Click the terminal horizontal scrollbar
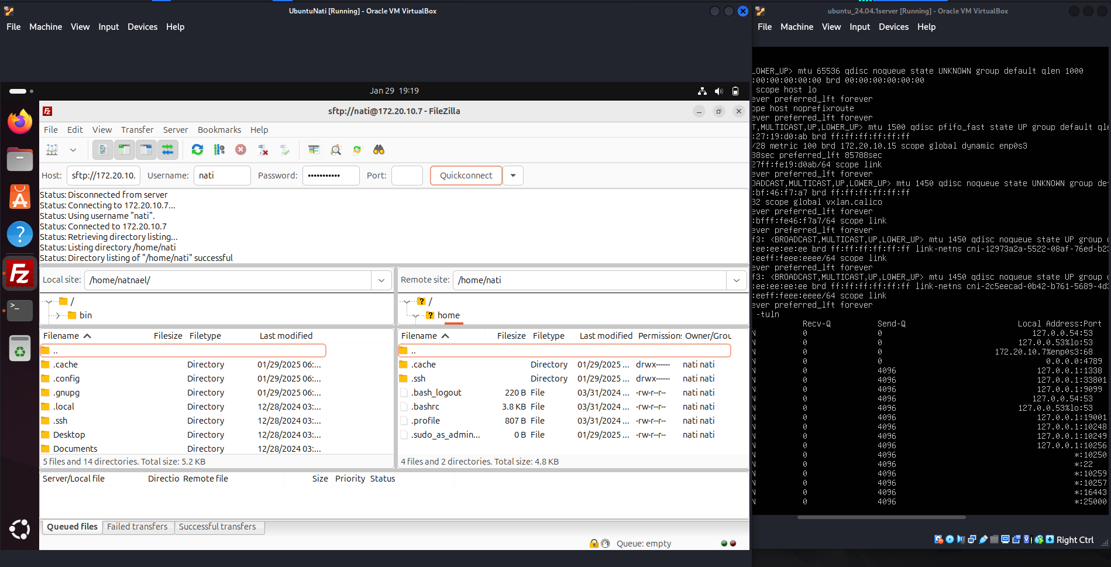1111x567 pixels. coord(881,517)
